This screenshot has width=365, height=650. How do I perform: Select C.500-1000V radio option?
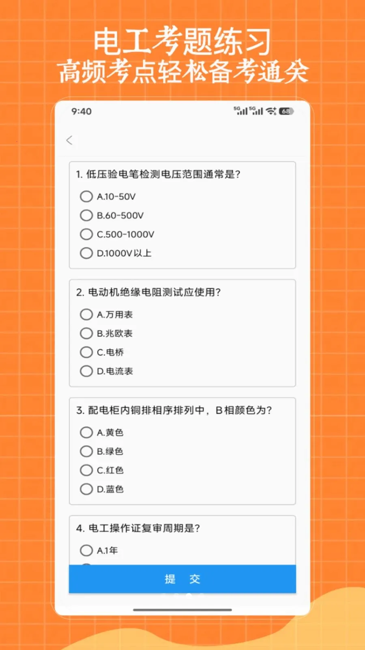point(86,234)
